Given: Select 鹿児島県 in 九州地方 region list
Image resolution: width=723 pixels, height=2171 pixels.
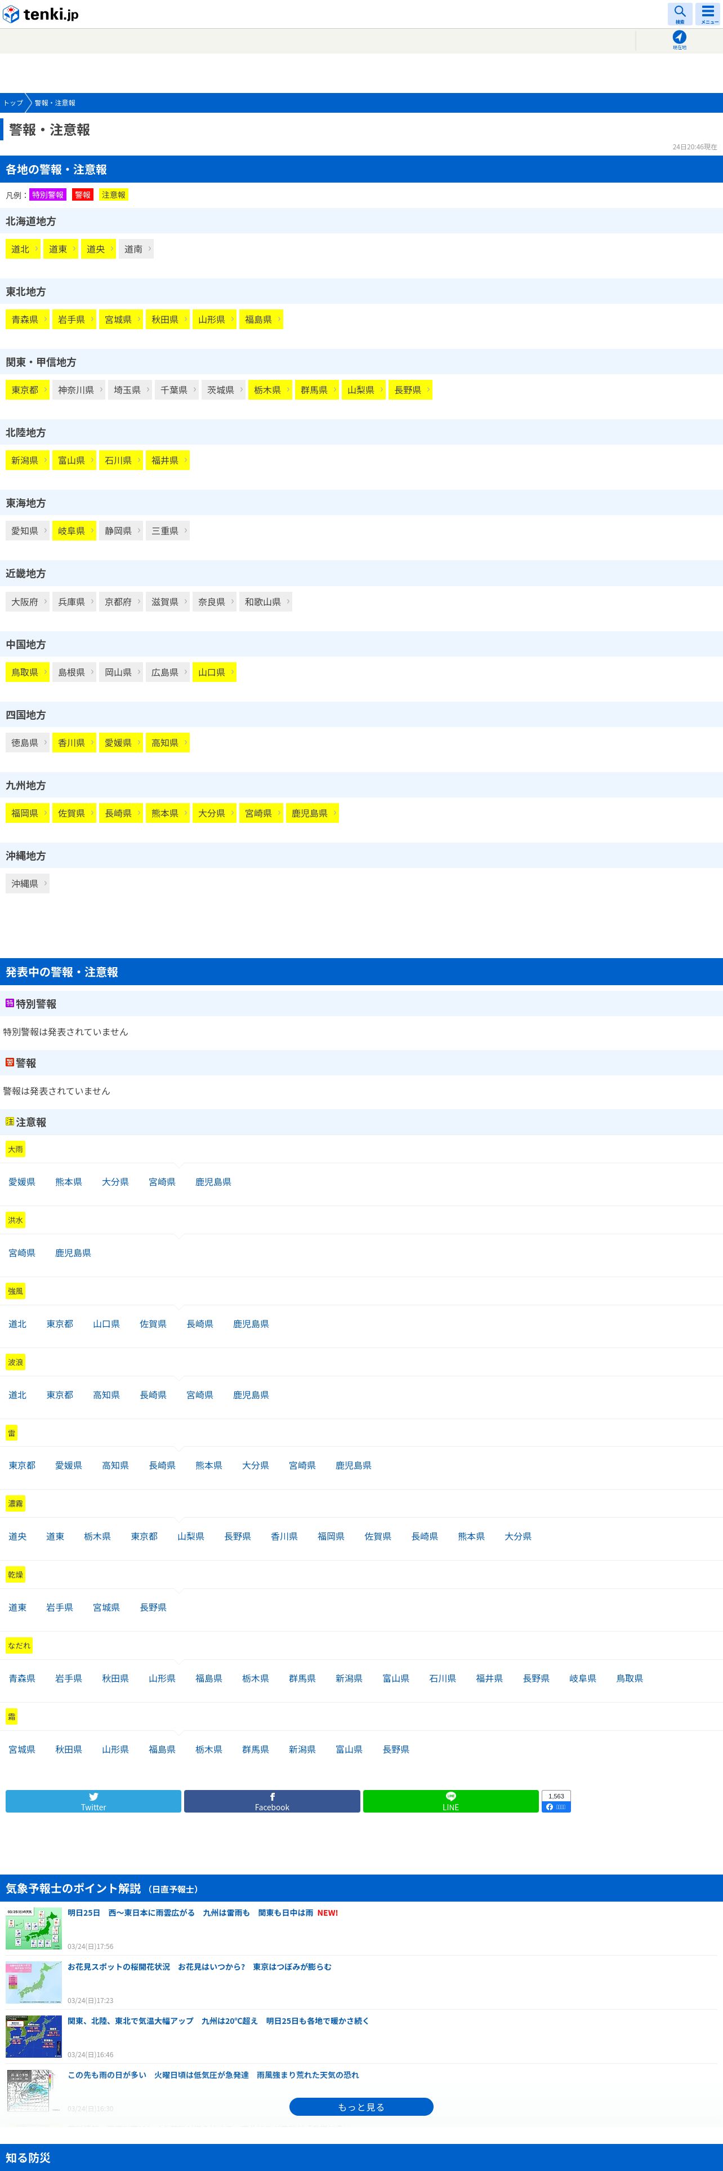Looking at the screenshot, I should (x=313, y=813).
